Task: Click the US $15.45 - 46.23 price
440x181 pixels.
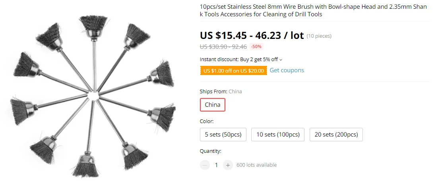Action: (x=252, y=35)
